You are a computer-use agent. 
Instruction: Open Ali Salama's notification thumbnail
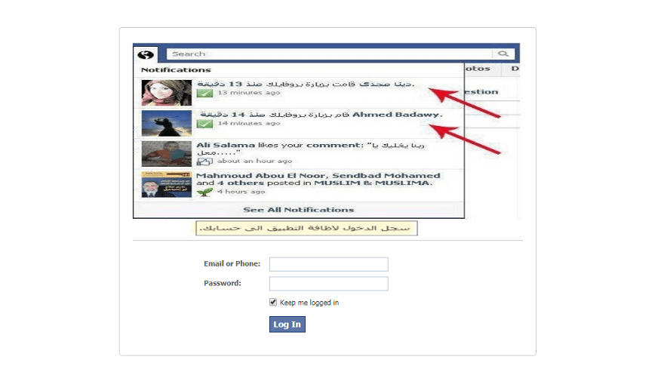[x=167, y=154]
